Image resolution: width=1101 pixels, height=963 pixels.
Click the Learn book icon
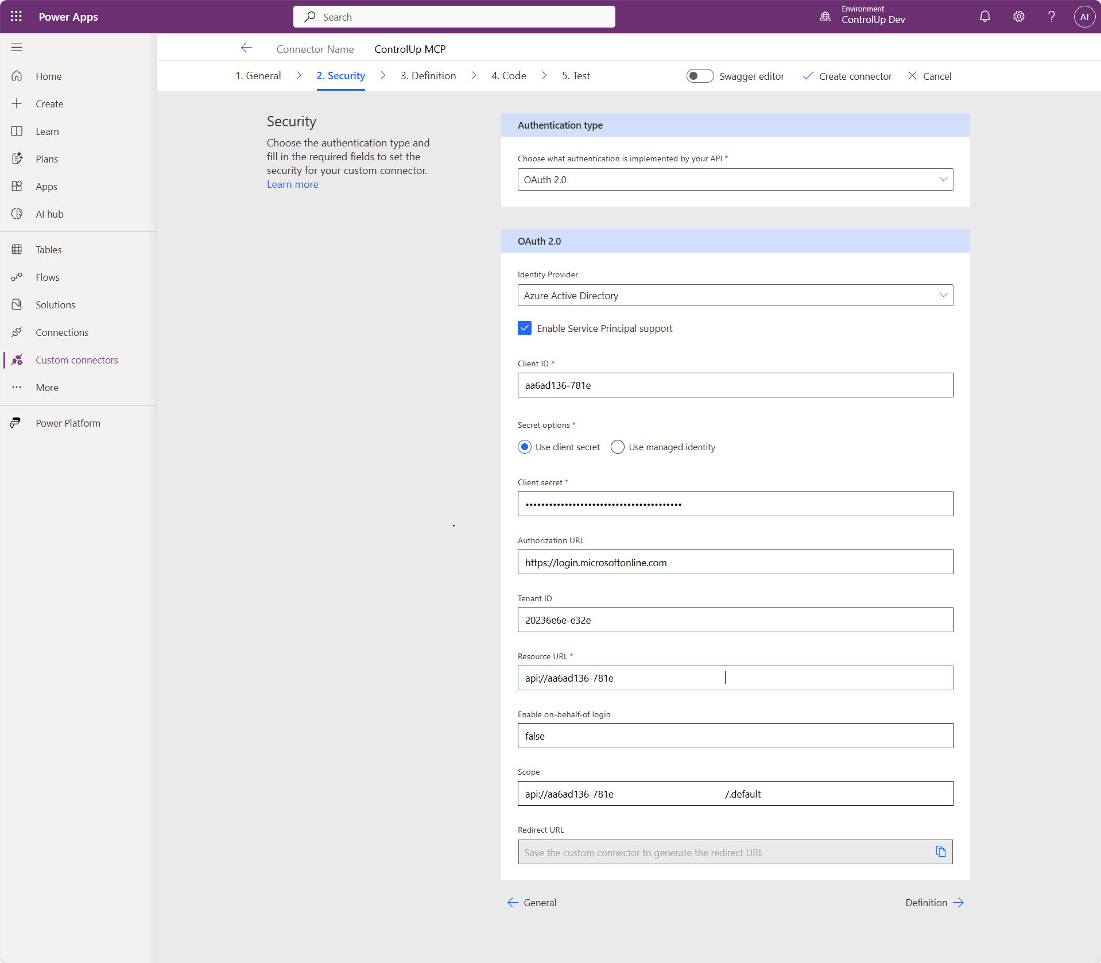point(17,131)
